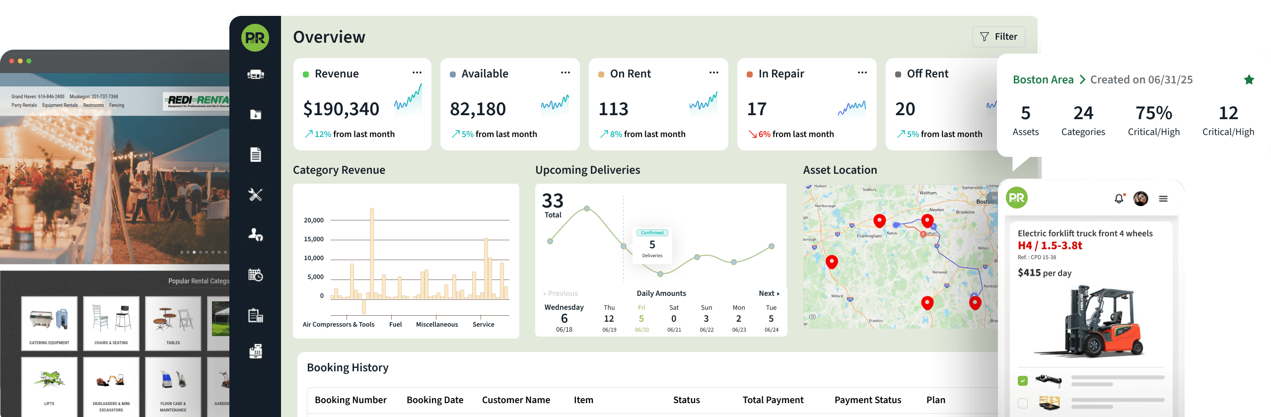Click the Boston Area breadcrumb link
1271x417 pixels.
pyautogui.click(x=1043, y=79)
